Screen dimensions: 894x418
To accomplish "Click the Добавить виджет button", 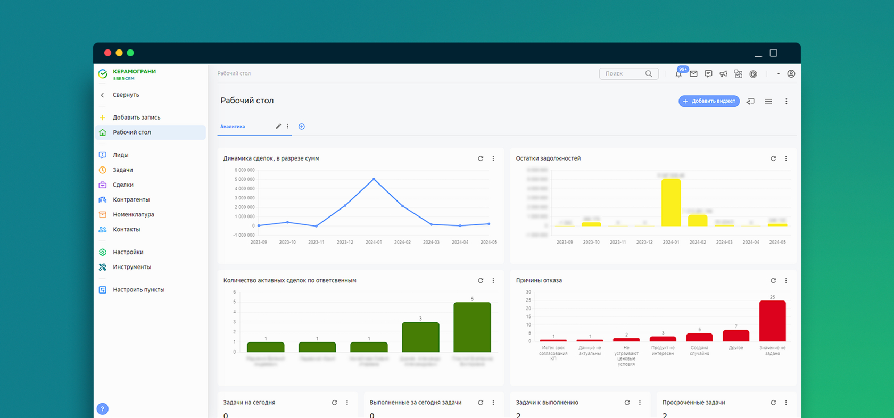I will (709, 101).
